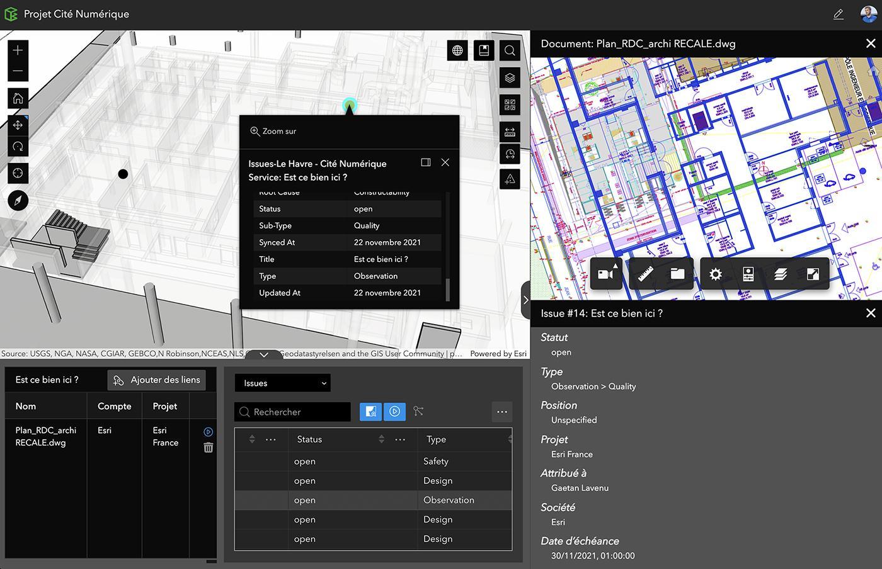Viewport: 882px width, 569px height.
Task: Open the Issues dropdown selector
Action: [x=283, y=383]
